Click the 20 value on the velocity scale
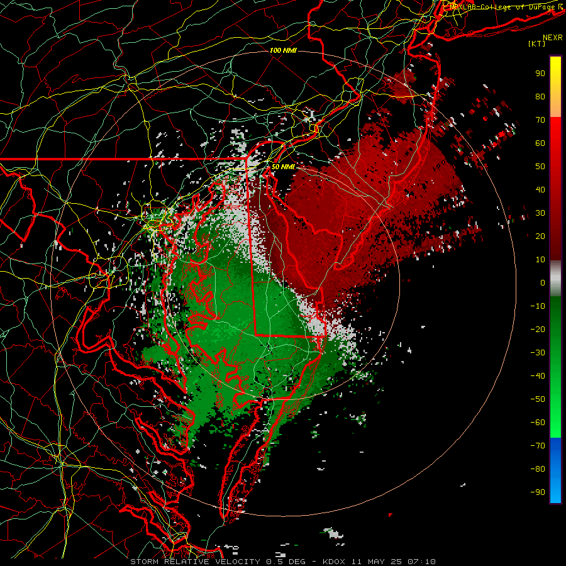566x566 pixels. (540, 236)
